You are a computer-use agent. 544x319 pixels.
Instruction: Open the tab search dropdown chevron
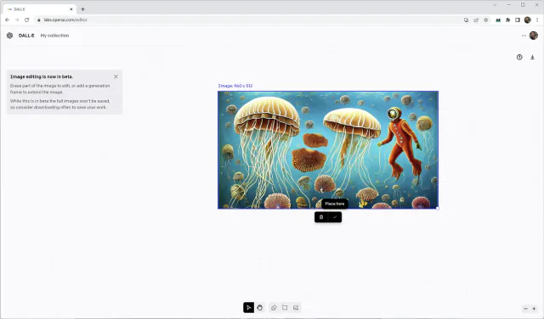click(495, 5)
